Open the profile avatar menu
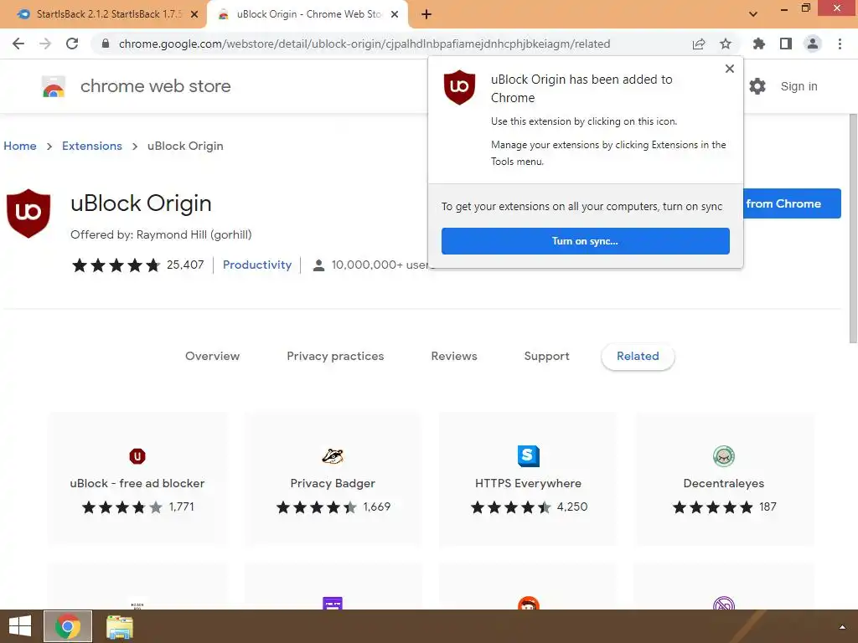This screenshot has width=858, height=643. pos(813,44)
